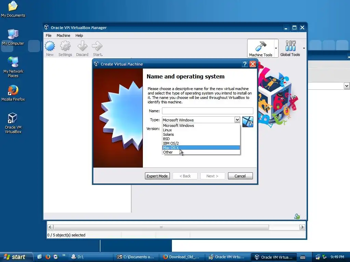Close the Create Virtual Machine dialog

[253, 64]
